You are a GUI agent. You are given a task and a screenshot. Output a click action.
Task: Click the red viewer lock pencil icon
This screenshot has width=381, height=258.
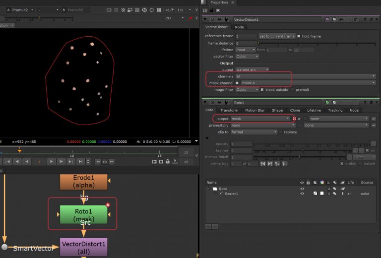tap(190, 18)
